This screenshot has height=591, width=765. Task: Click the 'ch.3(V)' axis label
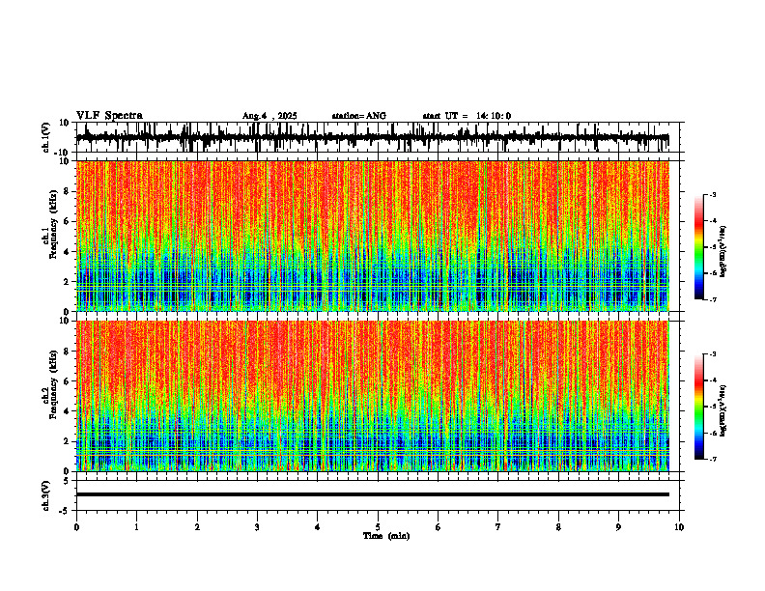coord(46,495)
